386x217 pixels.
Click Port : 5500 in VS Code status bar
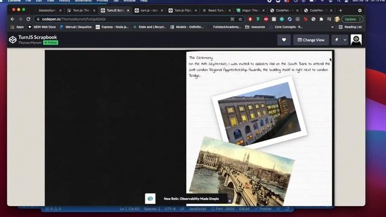pyautogui.click(x=223, y=209)
